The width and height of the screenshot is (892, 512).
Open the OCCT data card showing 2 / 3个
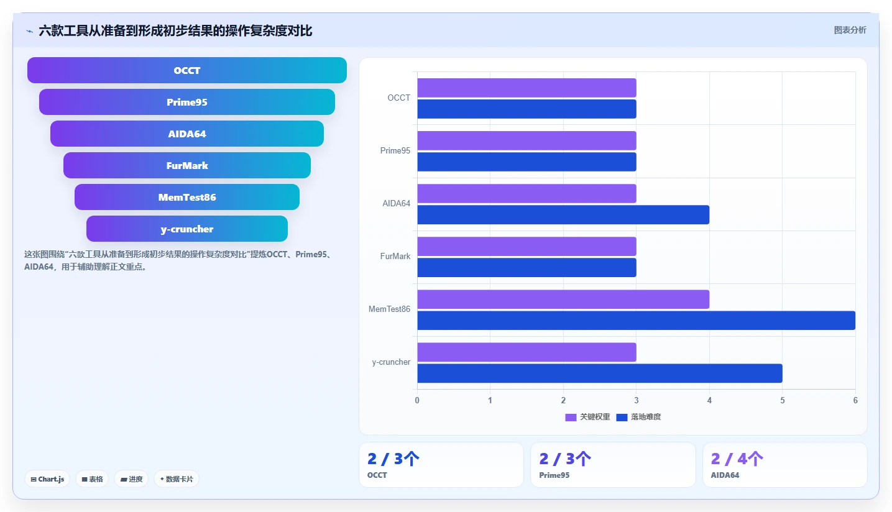(x=441, y=465)
